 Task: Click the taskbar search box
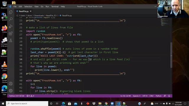27,103
